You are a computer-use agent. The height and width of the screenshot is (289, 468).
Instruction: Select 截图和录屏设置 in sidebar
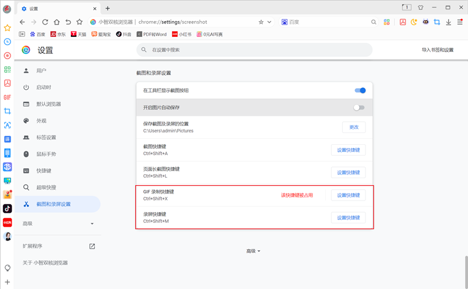[x=57, y=204]
